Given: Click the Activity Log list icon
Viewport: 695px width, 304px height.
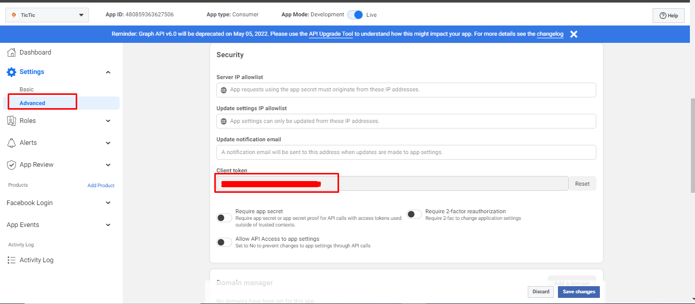Looking at the screenshot, I should [x=11, y=260].
